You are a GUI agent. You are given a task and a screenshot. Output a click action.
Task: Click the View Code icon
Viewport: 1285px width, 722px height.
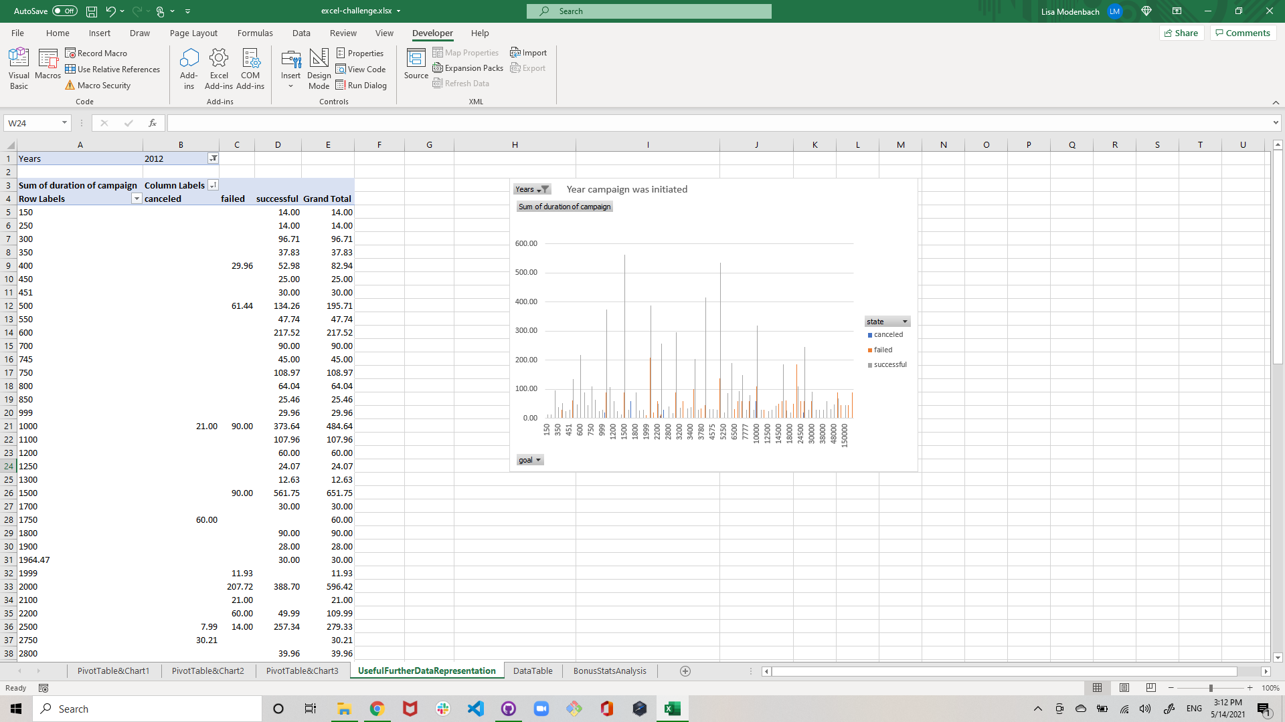point(361,69)
